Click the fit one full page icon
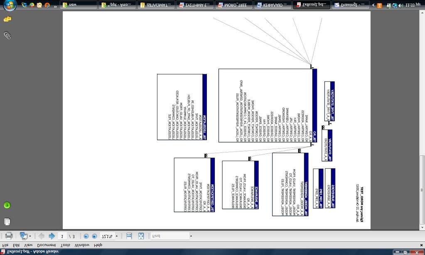 (141, 236)
